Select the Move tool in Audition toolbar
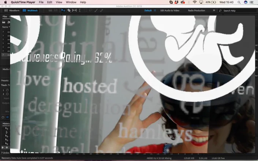This screenshot has width=258, height=161. [63, 10]
